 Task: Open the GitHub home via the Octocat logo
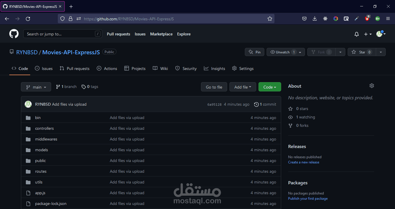14,34
